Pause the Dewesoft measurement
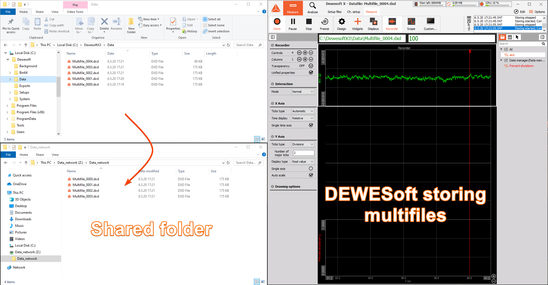 pyautogui.click(x=293, y=24)
